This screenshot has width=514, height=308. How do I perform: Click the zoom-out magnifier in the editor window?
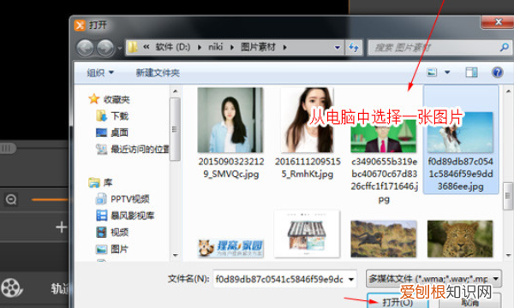(11, 199)
